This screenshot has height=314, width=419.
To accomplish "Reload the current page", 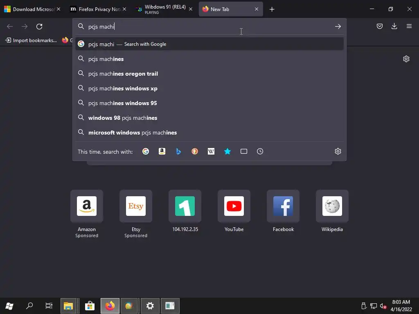I will coord(39,27).
